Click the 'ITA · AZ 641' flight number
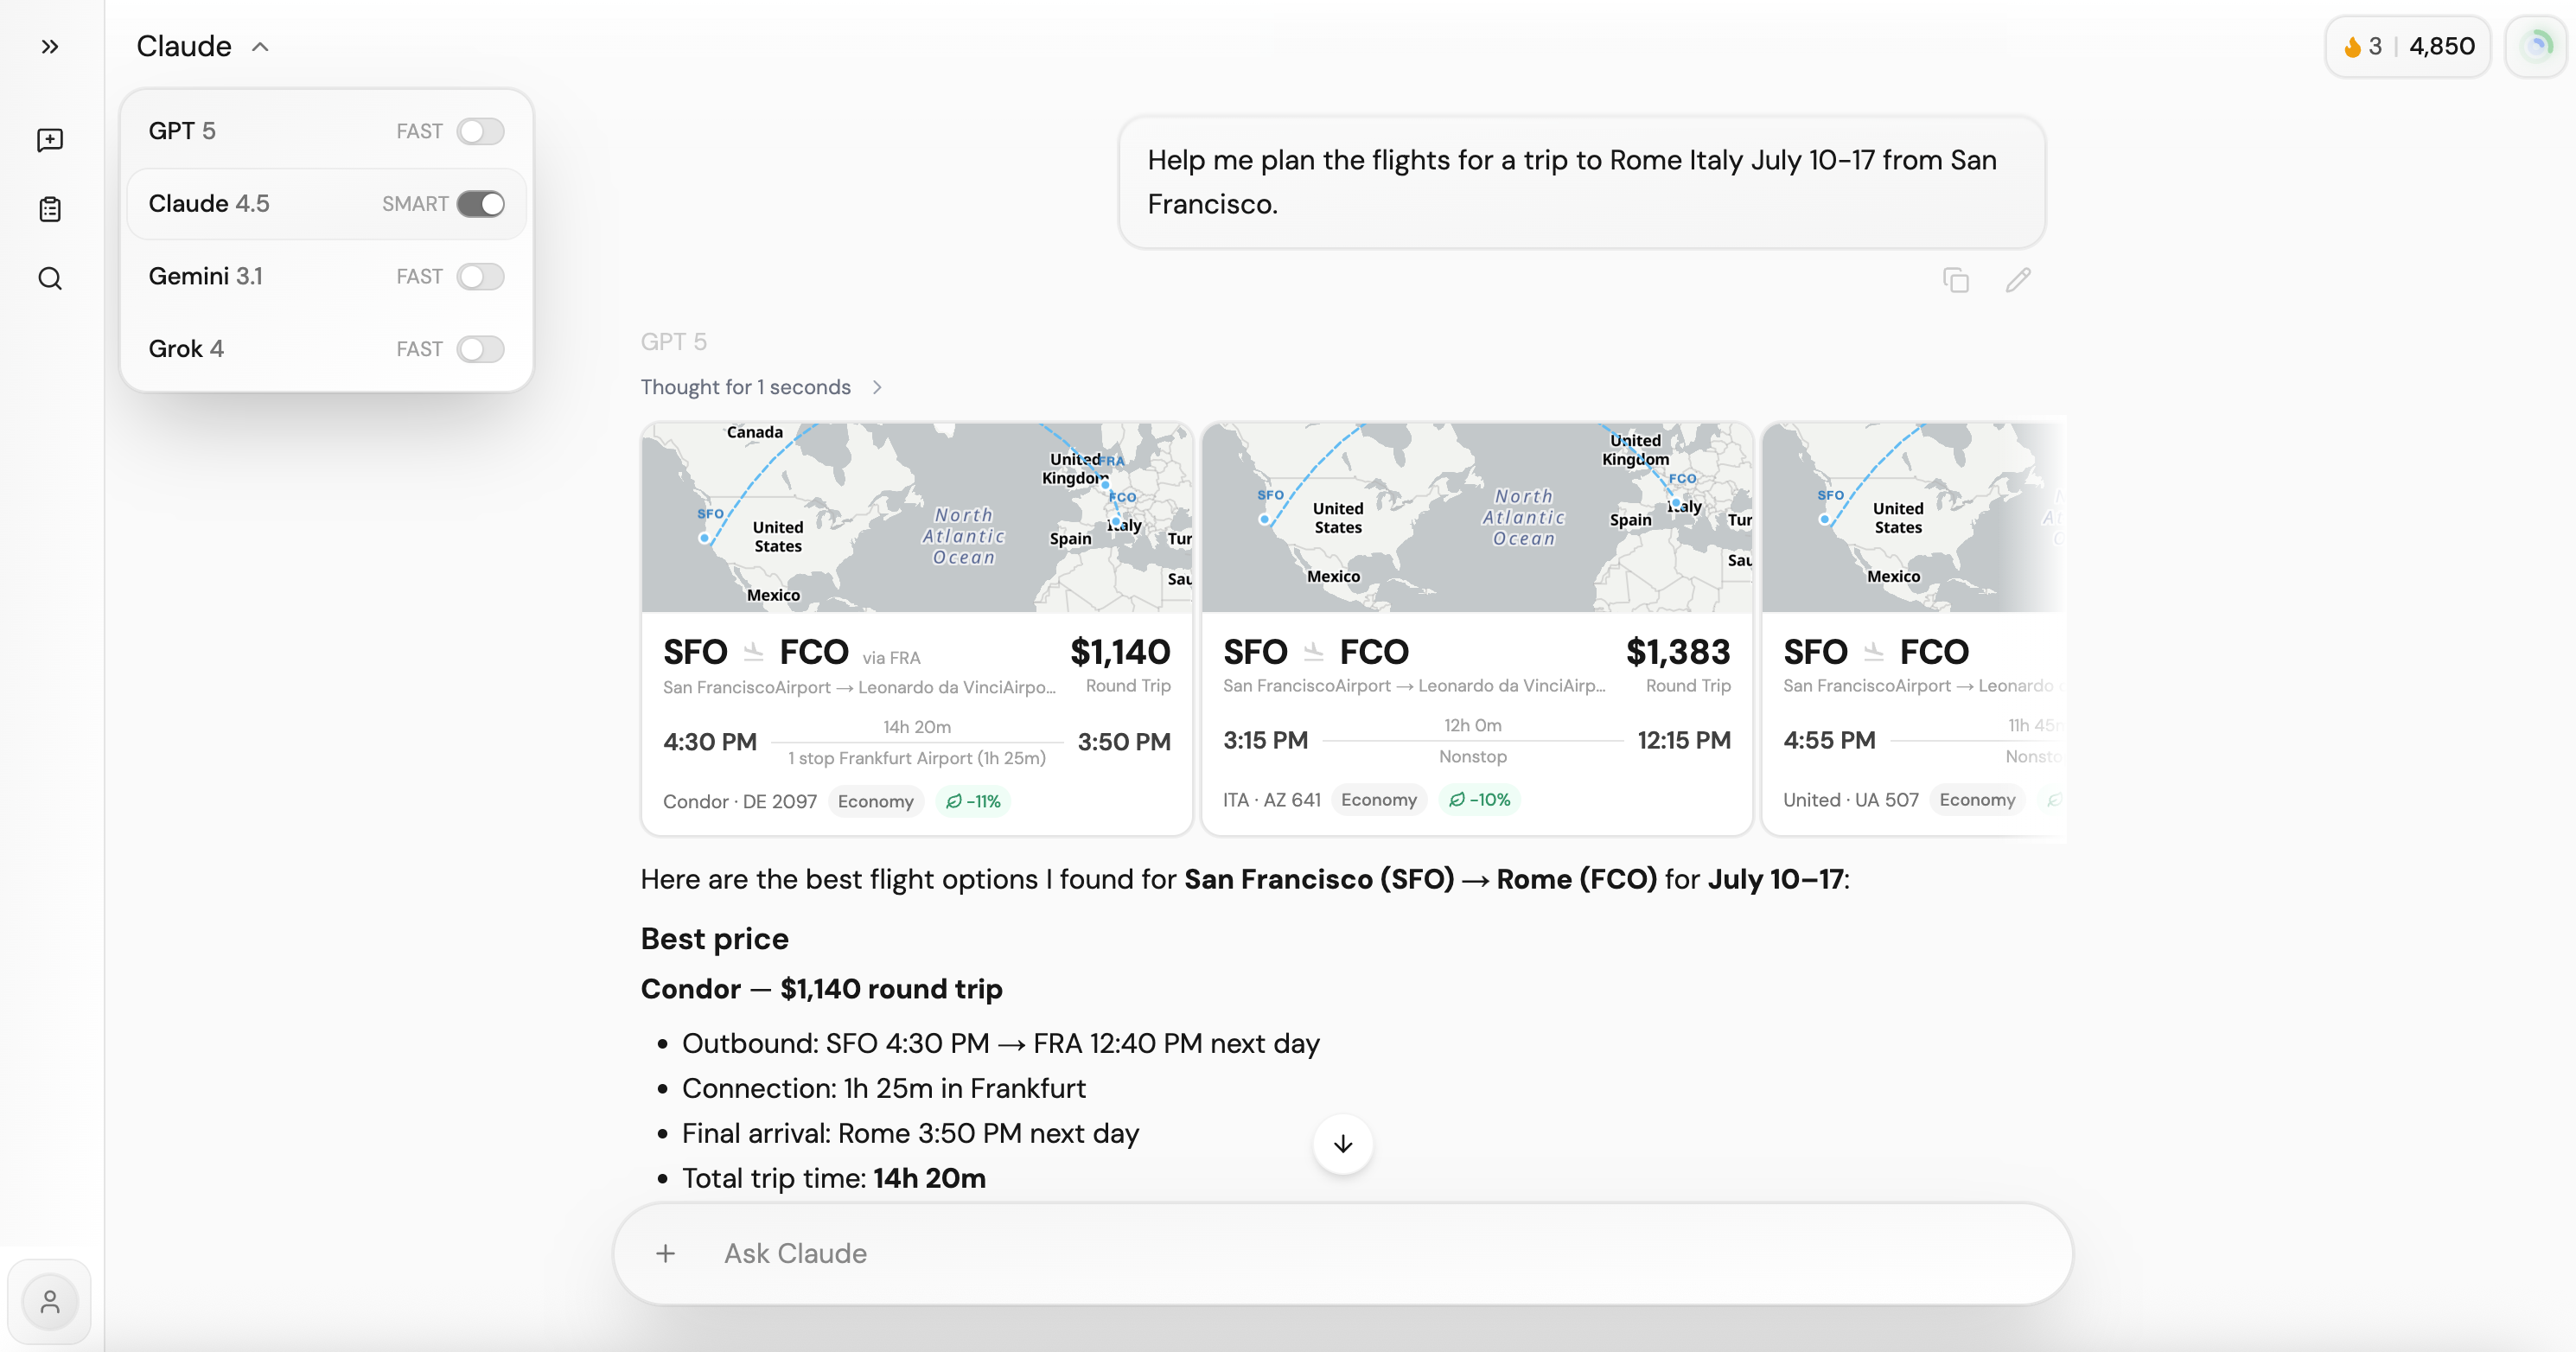 (1271, 800)
